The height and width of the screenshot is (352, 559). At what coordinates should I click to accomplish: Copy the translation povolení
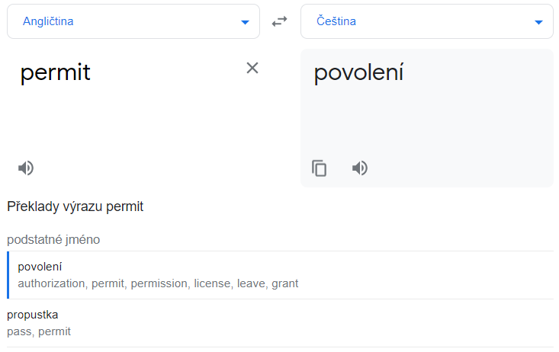pos(320,168)
